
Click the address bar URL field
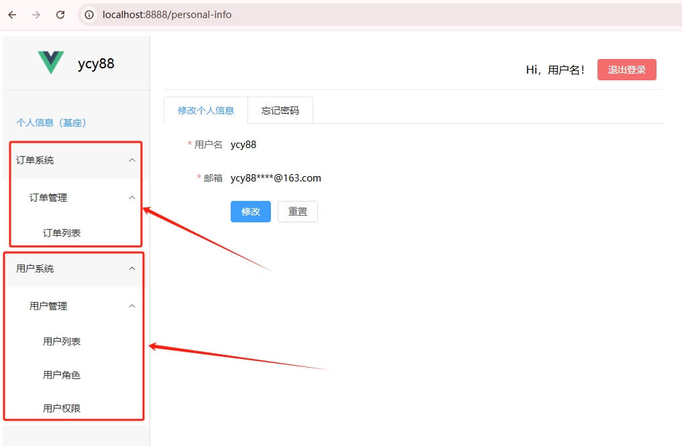(335, 15)
